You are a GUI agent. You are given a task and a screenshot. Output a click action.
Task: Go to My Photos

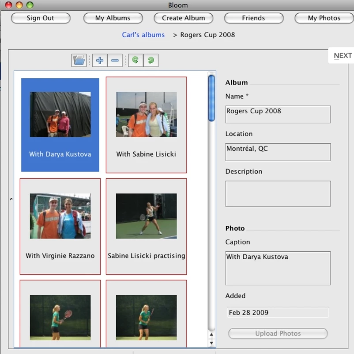(x=324, y=18)
